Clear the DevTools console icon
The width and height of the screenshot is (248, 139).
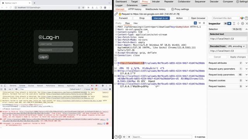tap(5, 89)
